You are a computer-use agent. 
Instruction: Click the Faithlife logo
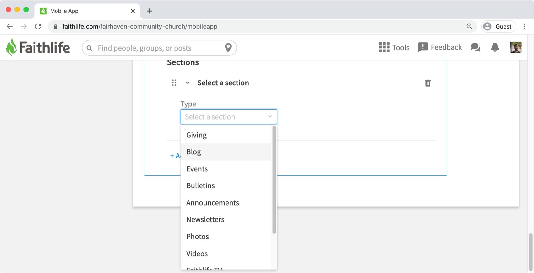[x=38, y=47]
